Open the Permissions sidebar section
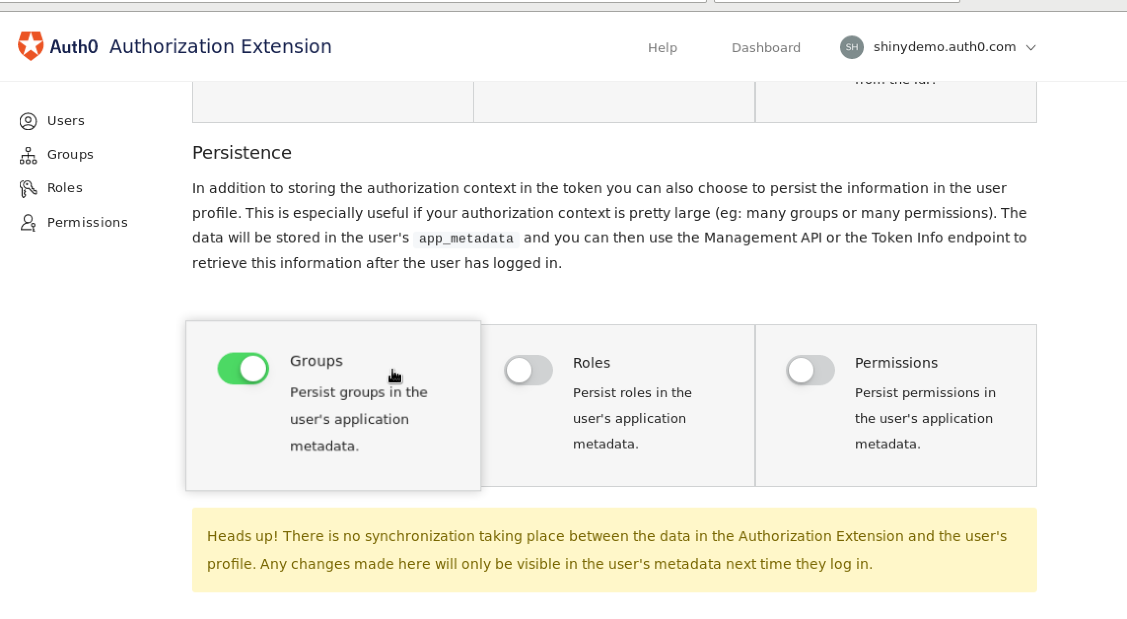 (x=87, y=222)
